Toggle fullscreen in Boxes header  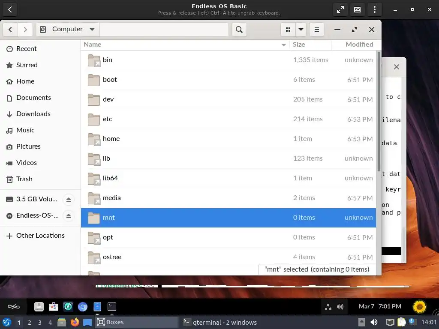(x=340, y=9)
